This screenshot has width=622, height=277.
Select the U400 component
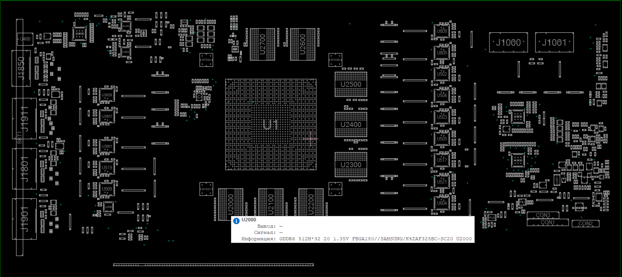(25, 39)
